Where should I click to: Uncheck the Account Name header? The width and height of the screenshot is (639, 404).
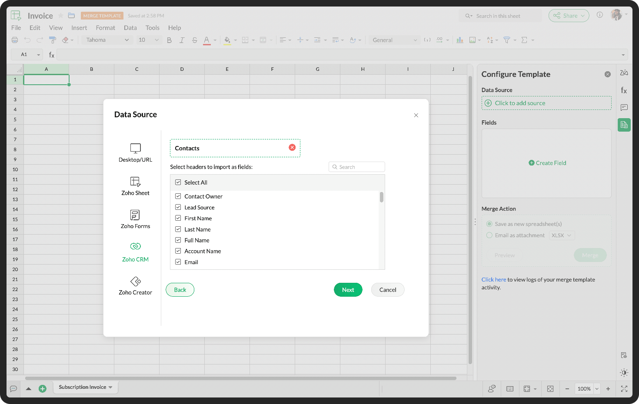(178, 251)
